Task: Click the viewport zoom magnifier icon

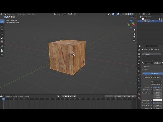Action: click(x=134, y=30)
